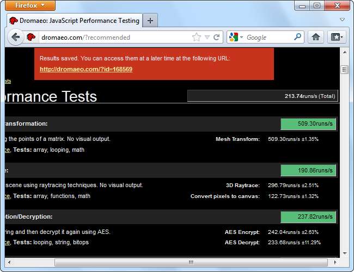Click the back arrow navigation button

[x=16, y=37]
